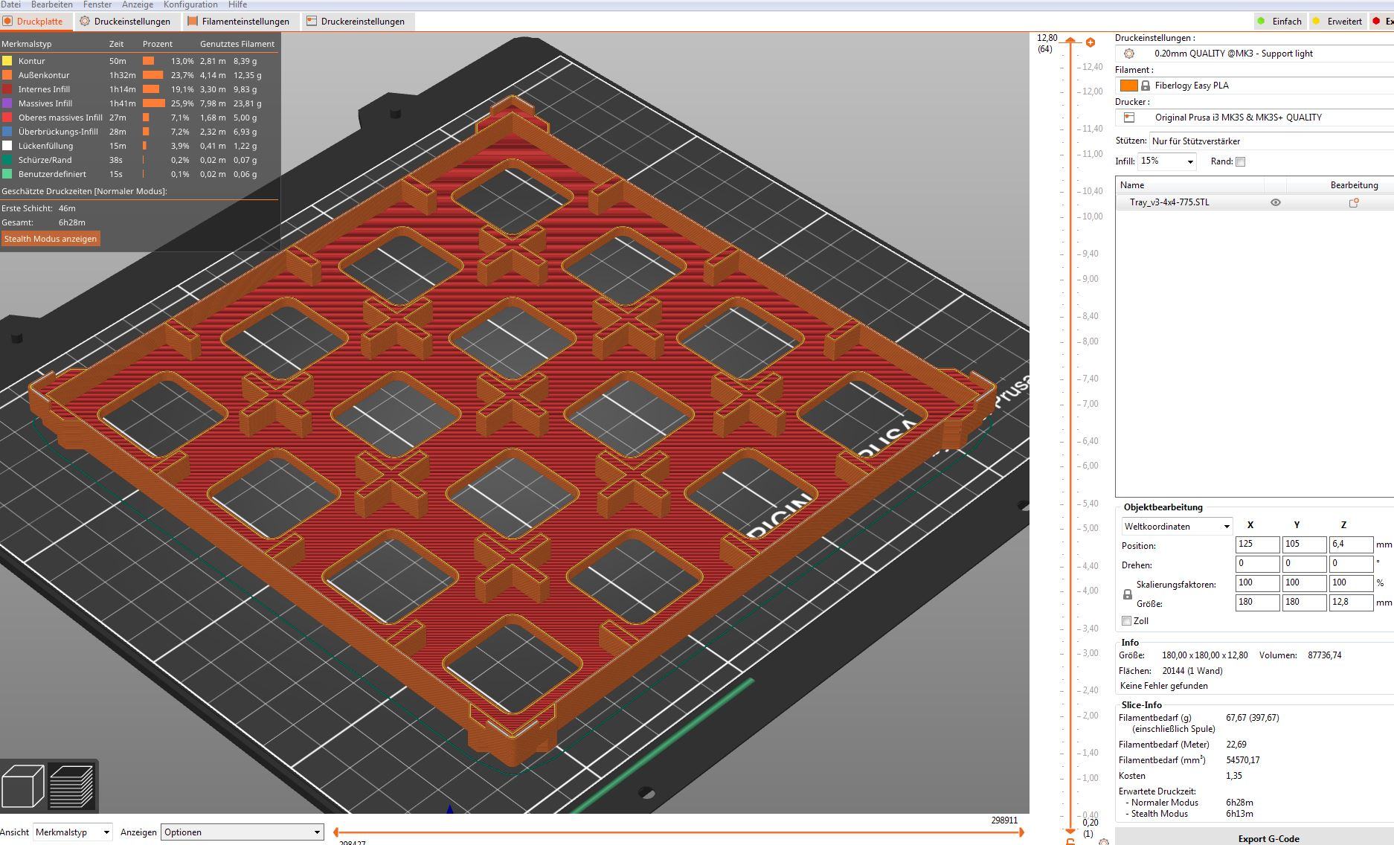The image size is (1394, 845).
Task: Open the Ansicht Merkmalstyp dropdown
Action: tap(73, 832)
